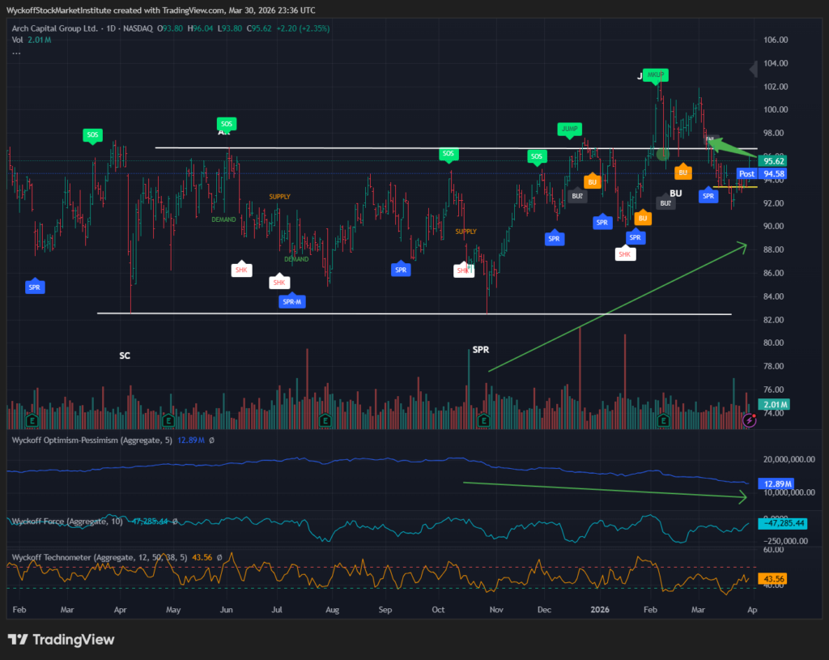Click the blue SPR-M marker label
This screenshot has height=660, width=829.
point(292,301)
